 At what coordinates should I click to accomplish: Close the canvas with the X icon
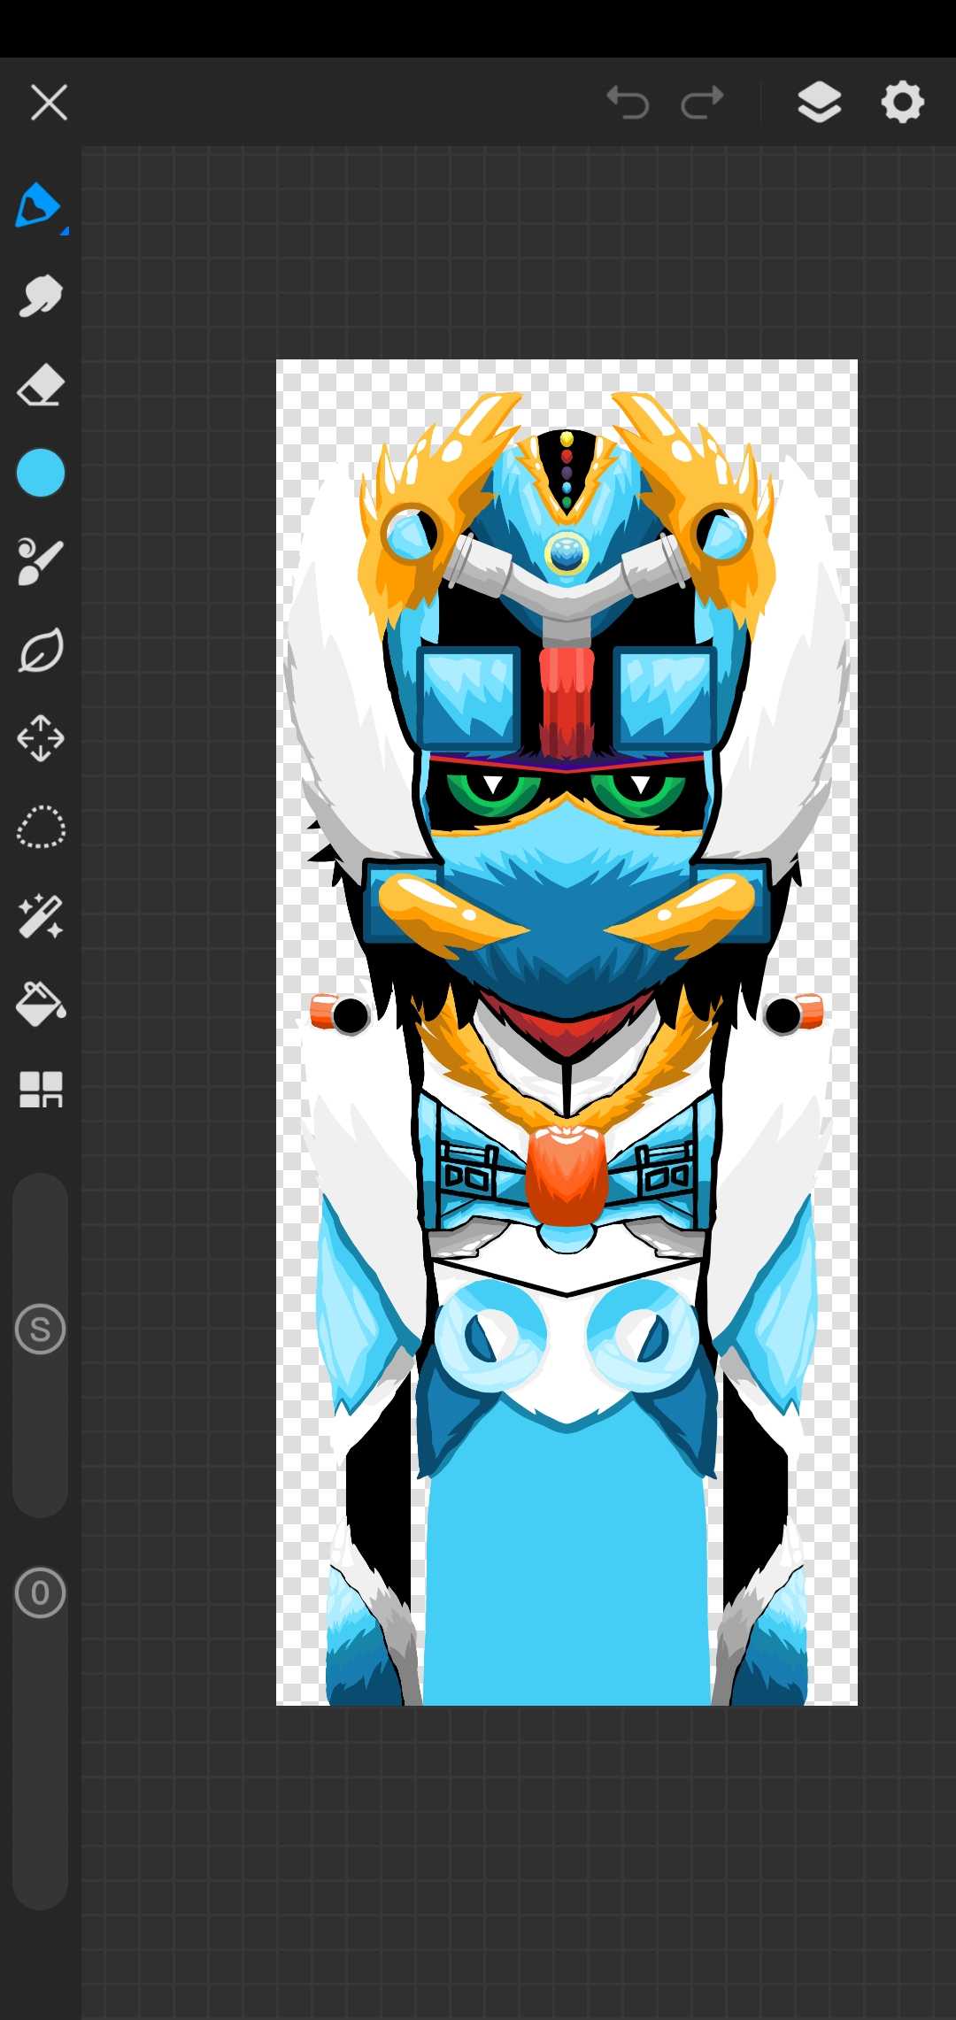pos(49,103)
